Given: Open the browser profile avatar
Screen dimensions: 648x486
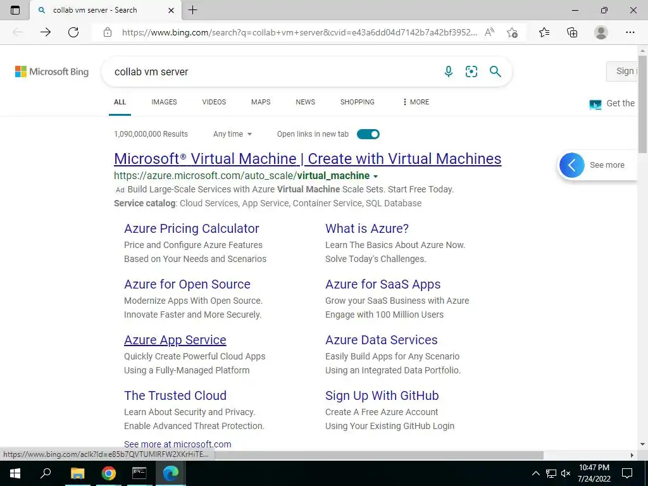Looking at the screenshot, I should click(x=601, y=32).
